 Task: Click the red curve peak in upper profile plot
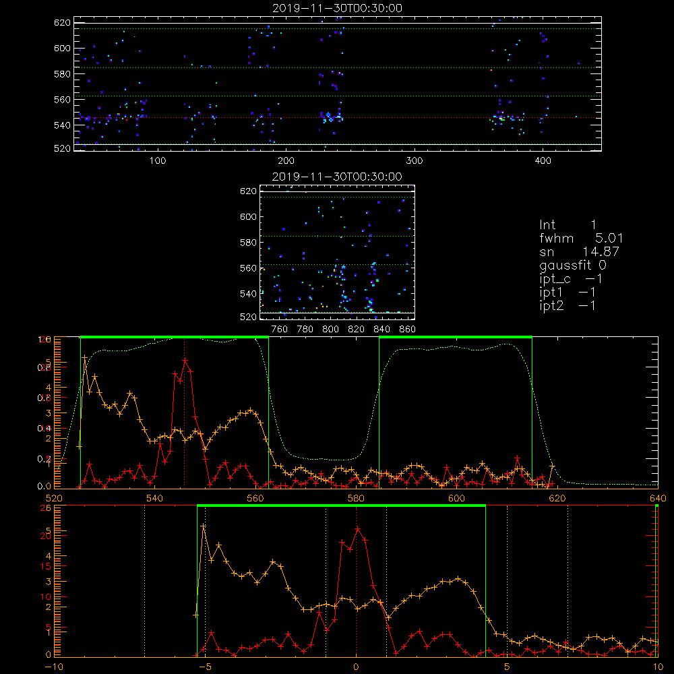point(185,360)
